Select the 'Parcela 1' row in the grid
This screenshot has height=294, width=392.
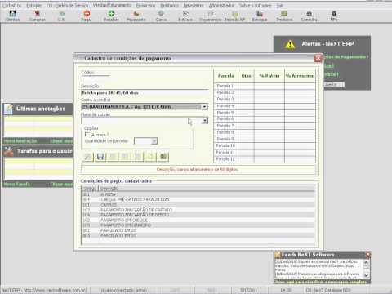(x=265, y=86)
